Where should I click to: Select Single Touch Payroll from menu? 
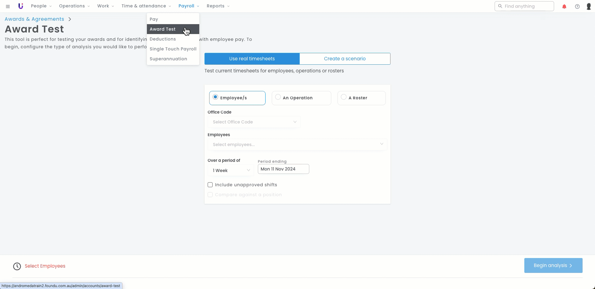pos(173,49)
